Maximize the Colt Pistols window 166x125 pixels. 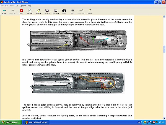(160, 2)
